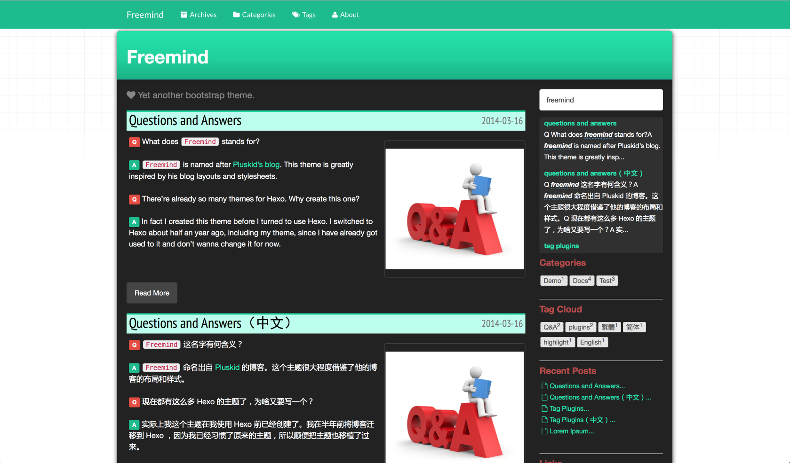The height and width of the screenshot is (463, 790).
Task: Open 'Questions and Answers' post title
Action: (185, 121)
